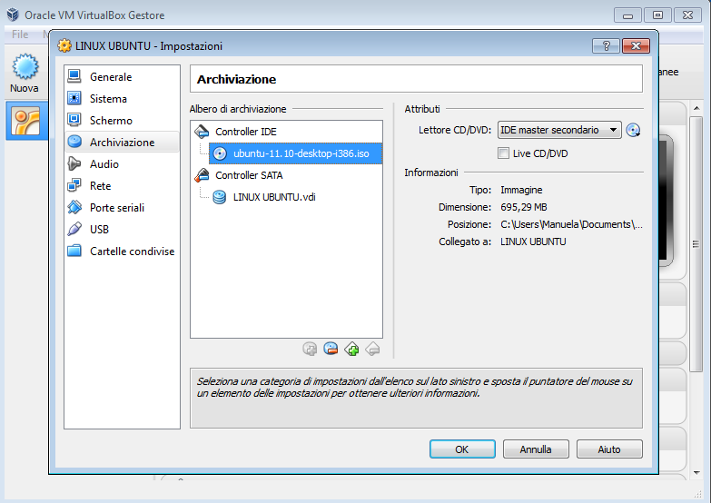The width and height of the screenshot is (711, 503).
Task: Click the Porte seriali connector icon
Action: coord(74,207)
